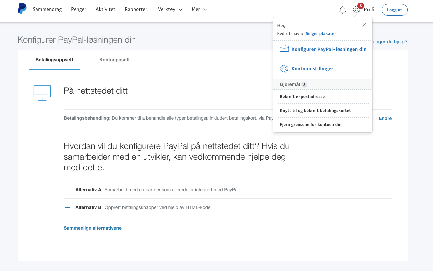Expand Alternativ A with the plus icon
The image size is (433, 271).
click(67, 190)
